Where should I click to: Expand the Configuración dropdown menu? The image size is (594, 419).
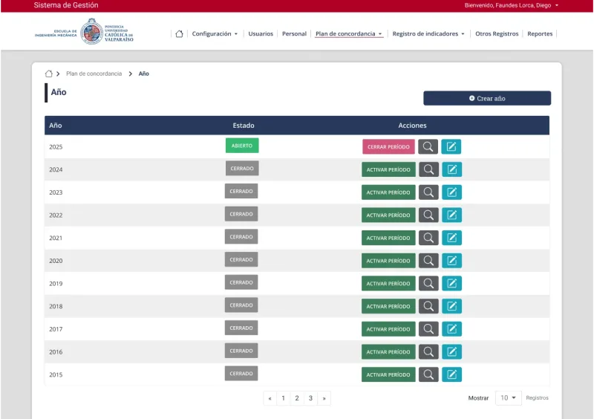(215, 33)
